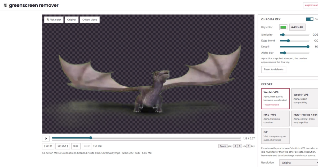The height and width of the screenshot is (167, 318).
Task: Click the disabled Clear button
Action: pyautogui.click(x=87, y=146)
